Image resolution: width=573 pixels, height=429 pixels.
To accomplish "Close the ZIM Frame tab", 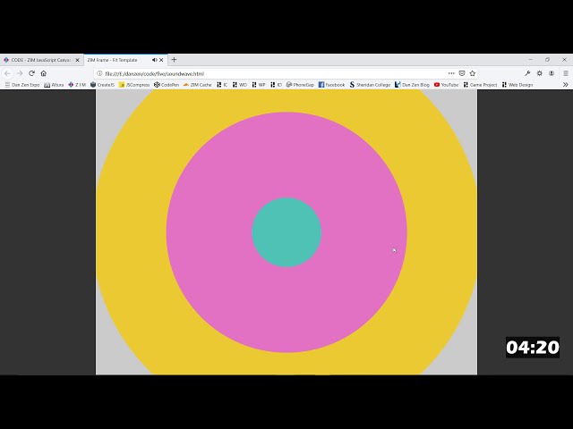I will coord(161,60).
